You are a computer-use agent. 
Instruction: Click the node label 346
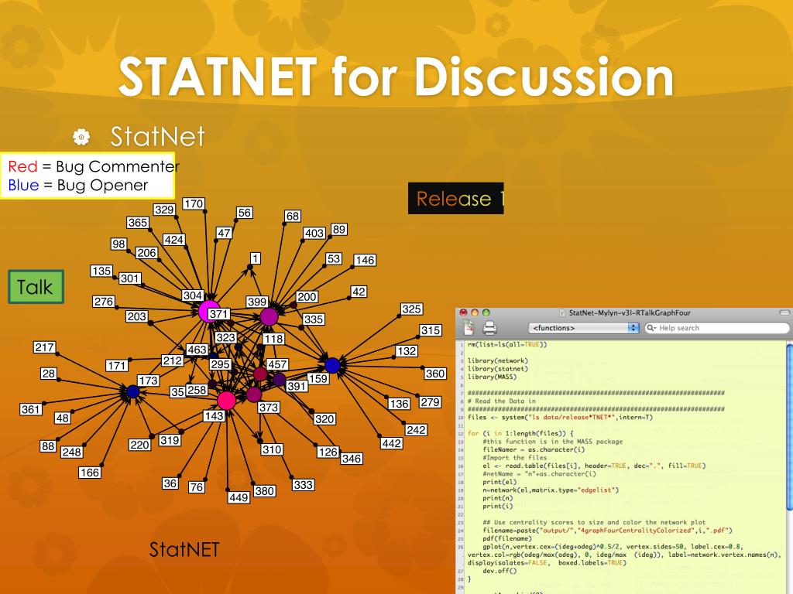(352, 459)
